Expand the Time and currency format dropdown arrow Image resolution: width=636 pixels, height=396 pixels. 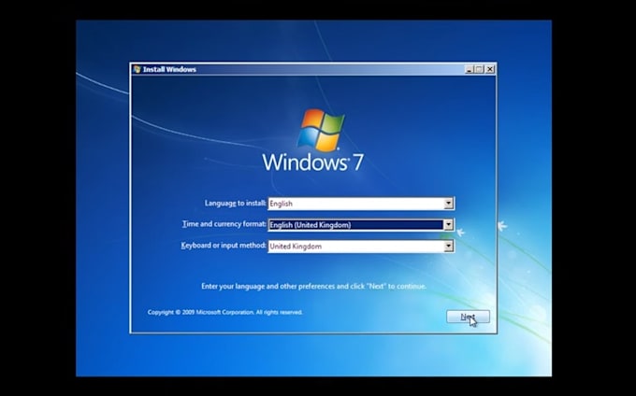point(448,225)
